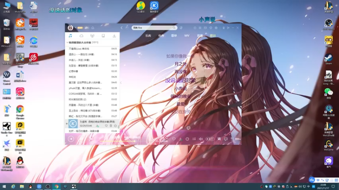Switch to the 歌单 playlists tab
The height and width of the screenshot is (190, 339).
[174, 36]
